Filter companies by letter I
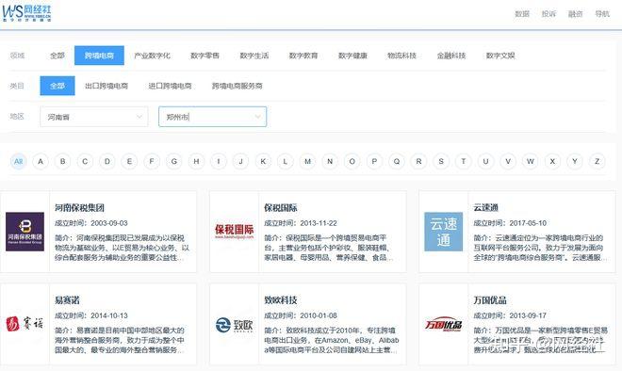Viewport: 622px width, 371px height. [219, 161]
